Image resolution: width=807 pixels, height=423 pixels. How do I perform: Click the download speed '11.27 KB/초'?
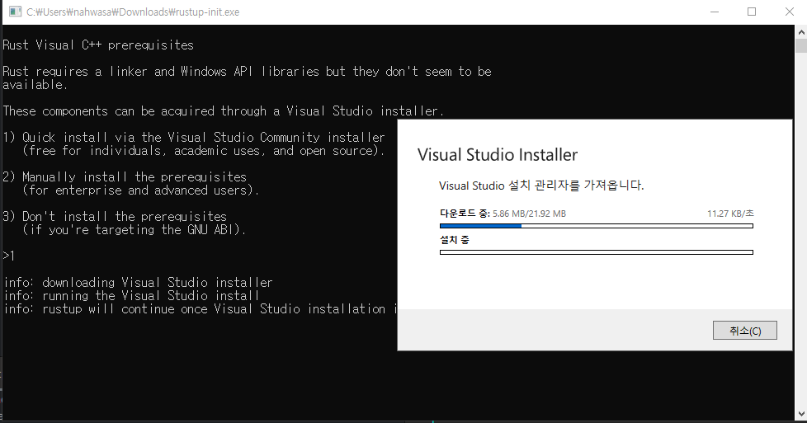[x=730, y=214]
